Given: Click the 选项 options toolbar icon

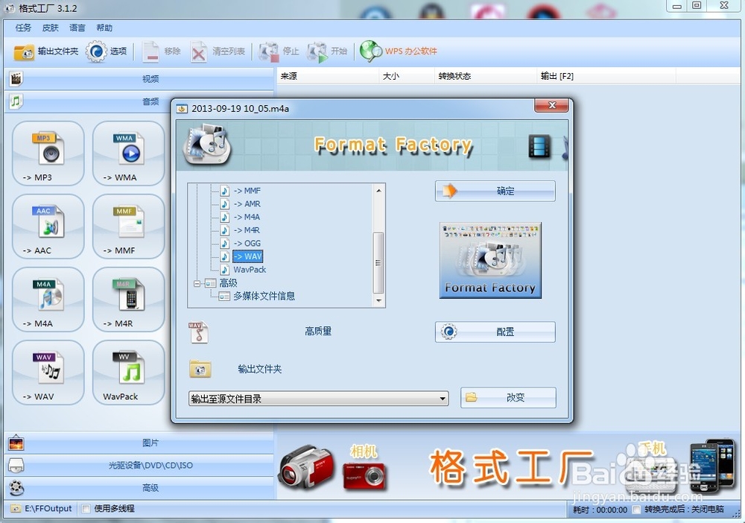Looking at the screenshot, I should [107, 51].
